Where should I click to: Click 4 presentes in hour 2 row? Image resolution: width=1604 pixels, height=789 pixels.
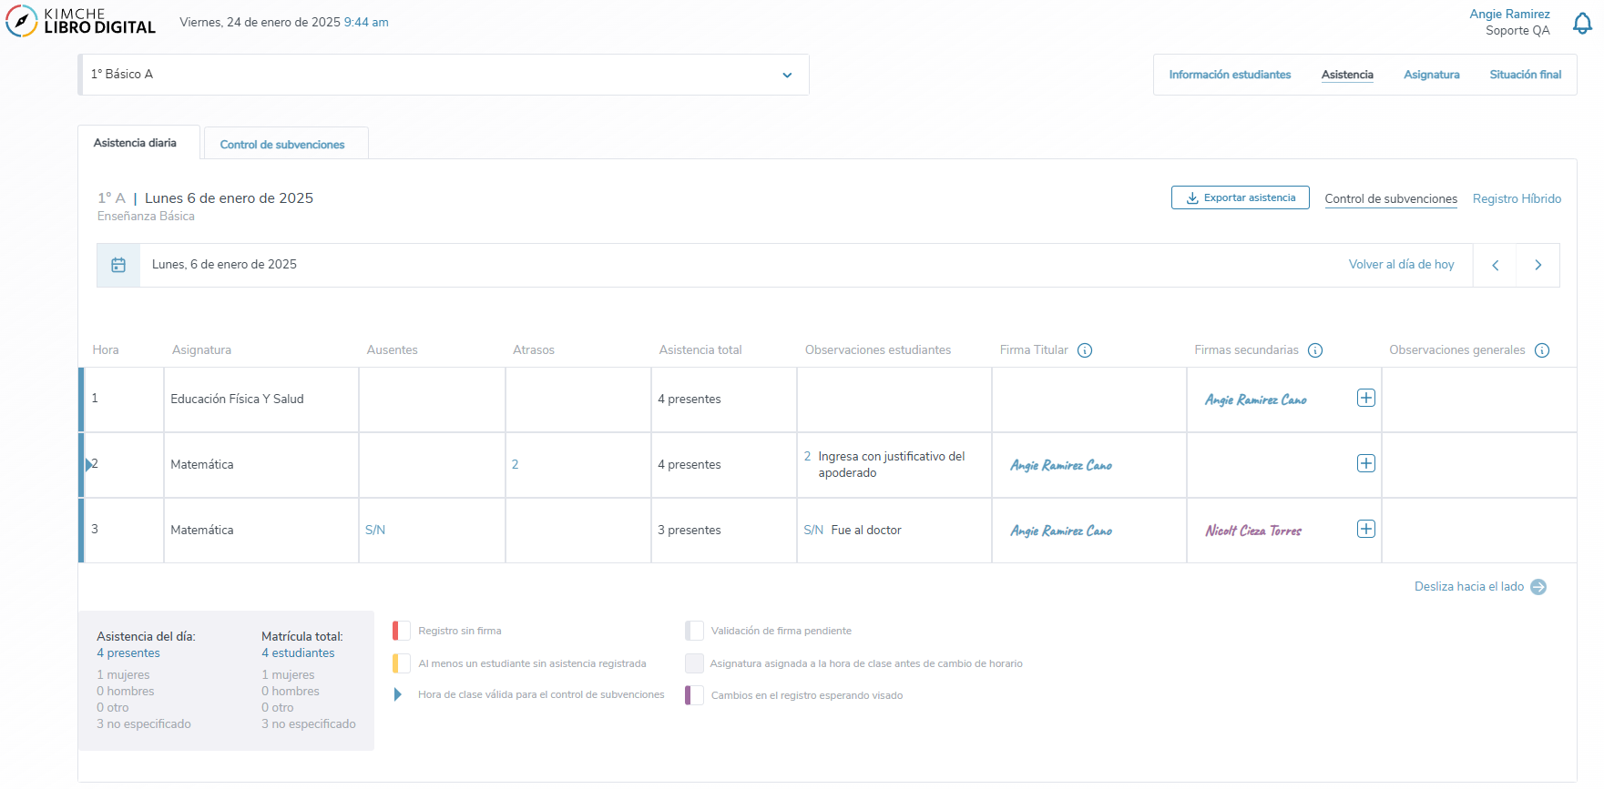(690, 465)
